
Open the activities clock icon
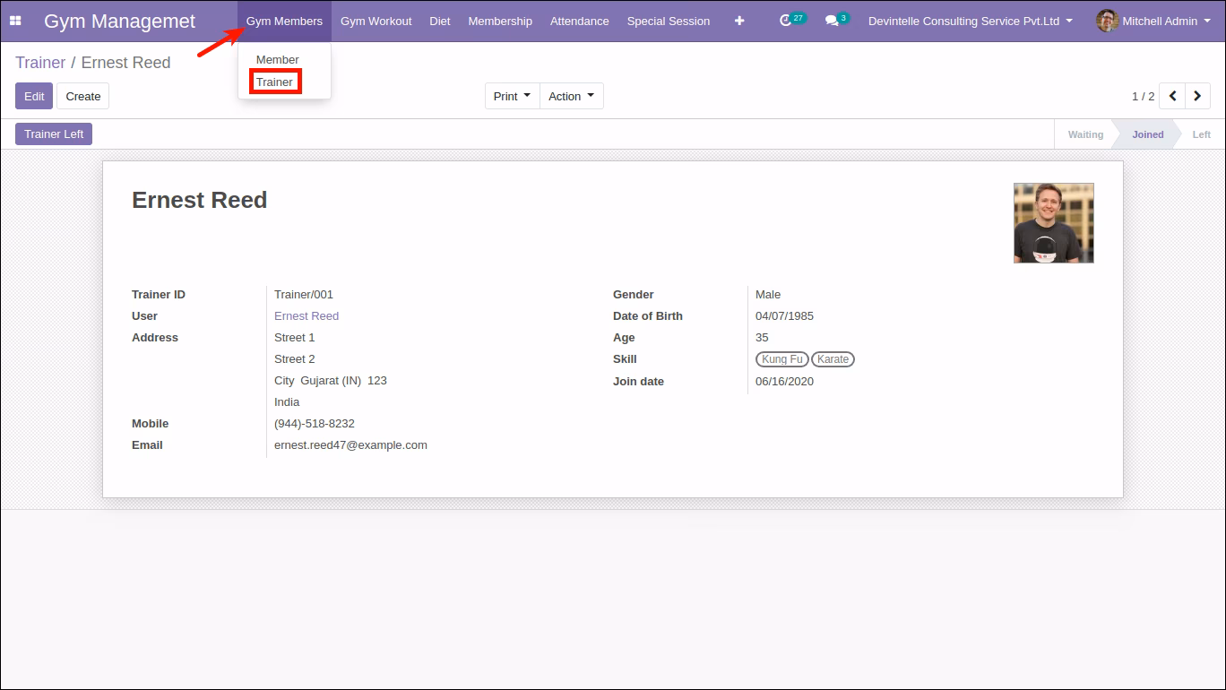coord(786,21)
